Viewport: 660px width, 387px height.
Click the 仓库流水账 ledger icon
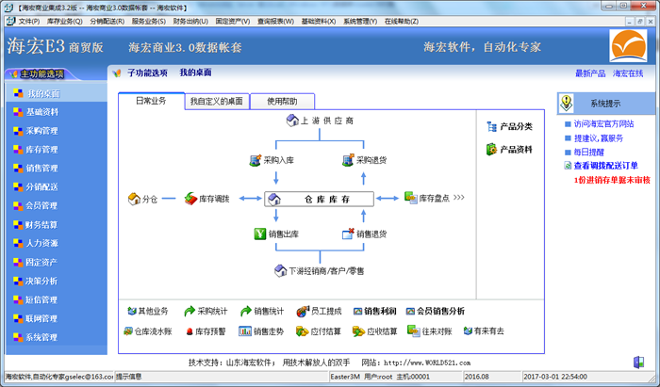pos(128,331)
